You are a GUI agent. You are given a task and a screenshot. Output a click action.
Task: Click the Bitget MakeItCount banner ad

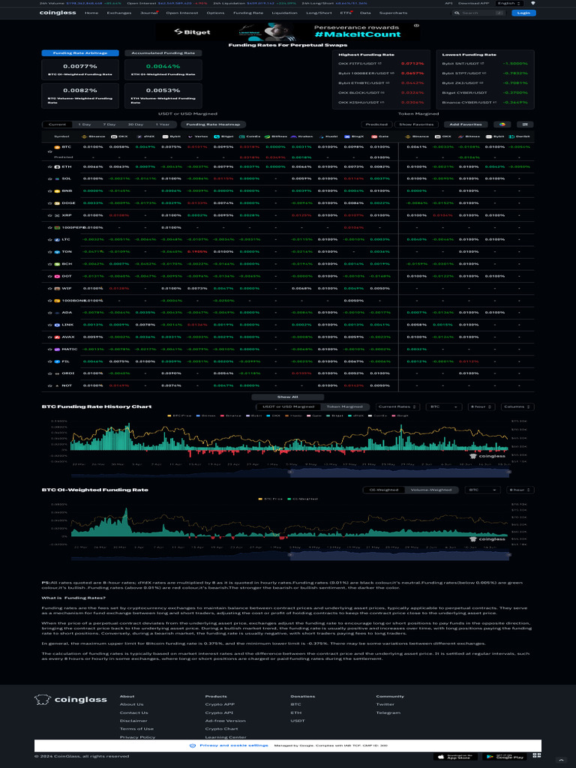coord(287,31)
